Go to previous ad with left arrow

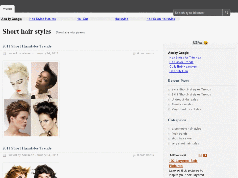pyautogui.click(x=200, y=155)
